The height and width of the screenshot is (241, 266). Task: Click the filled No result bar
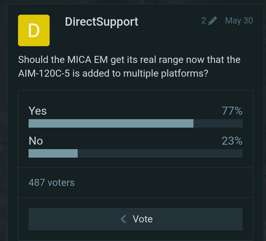tap(53, 154)
